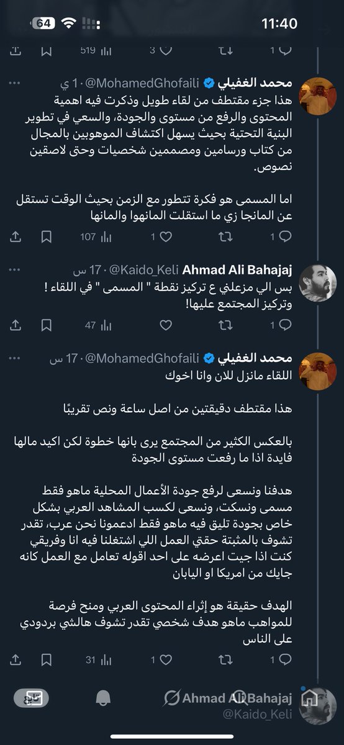Retweet the tweet showing 107 views
Viewport: 344px width, 745px height.
(227, 237)
